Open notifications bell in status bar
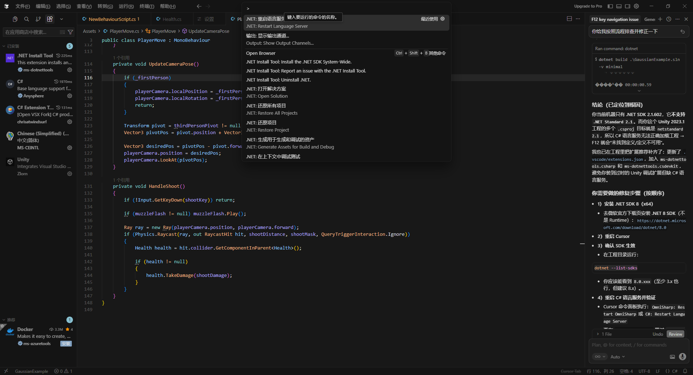 (x=685, y=371)
